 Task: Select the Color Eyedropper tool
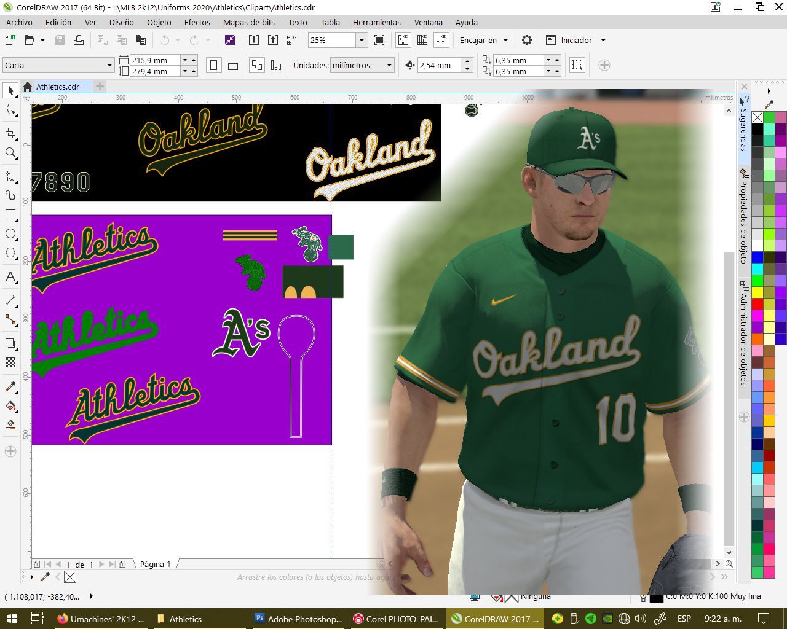[x=10, y=386]
